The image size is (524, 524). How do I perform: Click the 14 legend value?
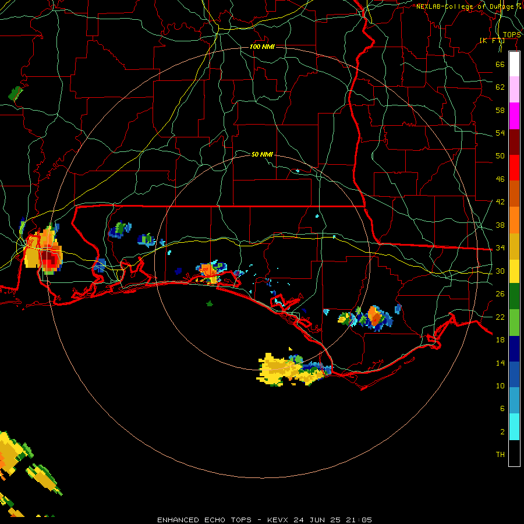500,363
